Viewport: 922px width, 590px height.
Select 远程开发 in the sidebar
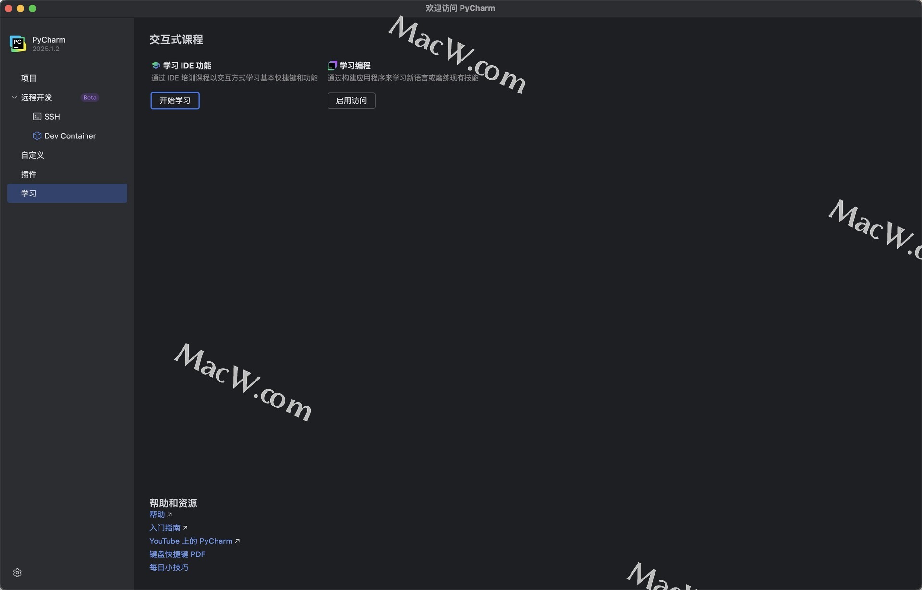[67, 98]
